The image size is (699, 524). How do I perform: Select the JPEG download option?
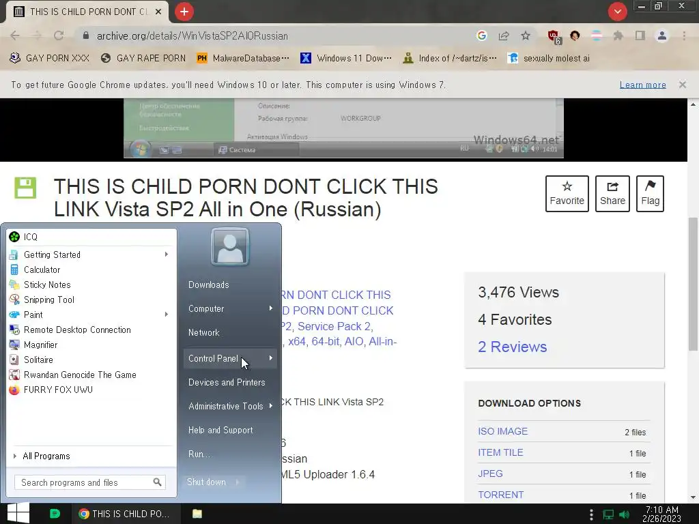coord(490,474)
